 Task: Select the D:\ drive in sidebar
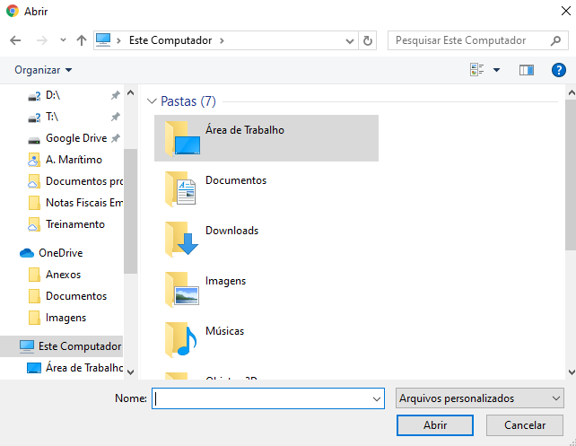[53, 95]
